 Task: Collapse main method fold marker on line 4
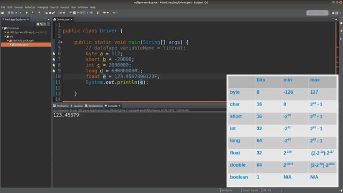click(x=62, y=42)
